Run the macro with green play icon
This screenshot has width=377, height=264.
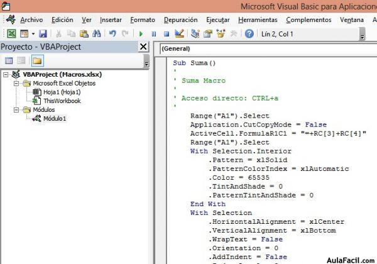[x=141, y=34]
